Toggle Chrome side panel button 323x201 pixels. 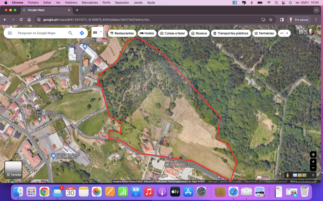tap(282, 20)
